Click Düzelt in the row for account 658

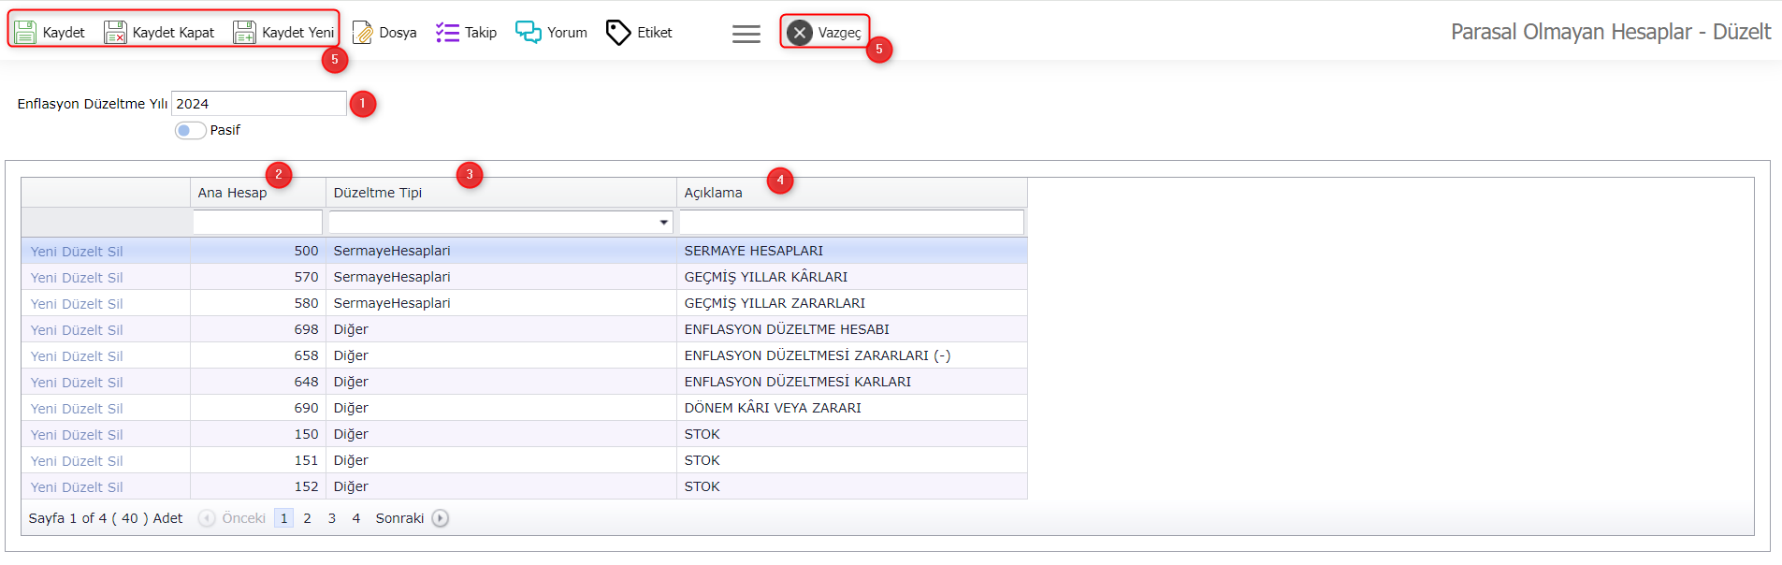(x=82, y=356)
